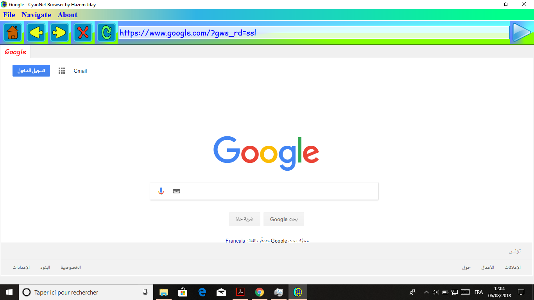
Task: Go forward with the right arrow button
Action: (x=59, y=32)
